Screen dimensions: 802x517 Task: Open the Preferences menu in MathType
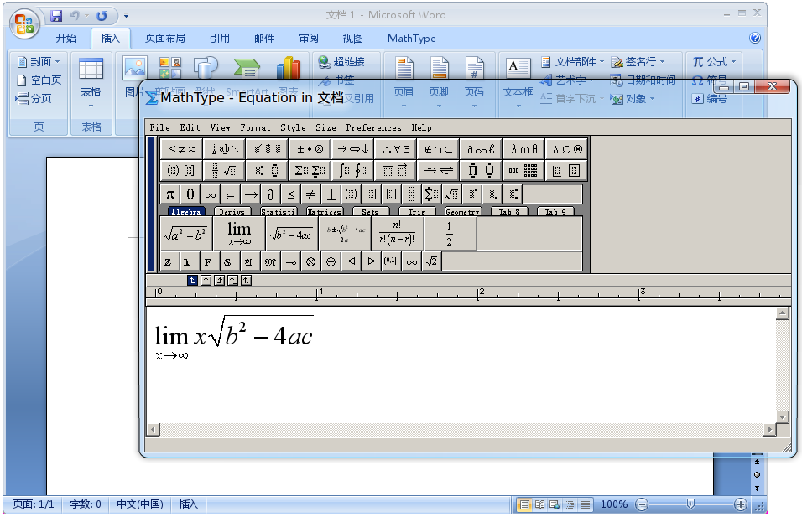click(373, 127)
